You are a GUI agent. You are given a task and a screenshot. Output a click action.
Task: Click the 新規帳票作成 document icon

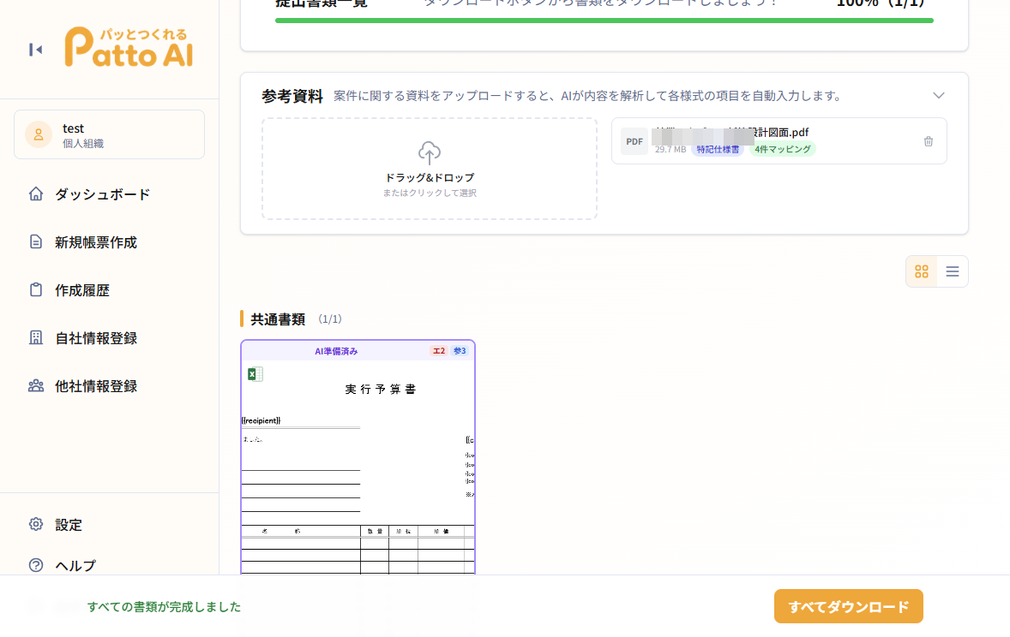coord(36,242)
